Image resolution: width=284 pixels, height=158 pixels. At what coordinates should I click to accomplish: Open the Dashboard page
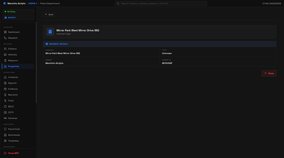(18, 32)
